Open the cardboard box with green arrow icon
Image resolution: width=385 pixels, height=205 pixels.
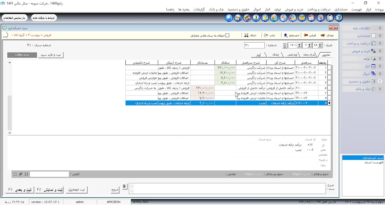[302, 18]
